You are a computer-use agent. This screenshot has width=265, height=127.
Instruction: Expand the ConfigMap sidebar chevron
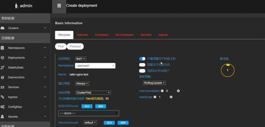(x=45, y=107)
